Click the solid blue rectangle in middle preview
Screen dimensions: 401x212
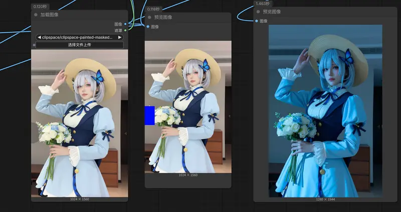(149, 115)
